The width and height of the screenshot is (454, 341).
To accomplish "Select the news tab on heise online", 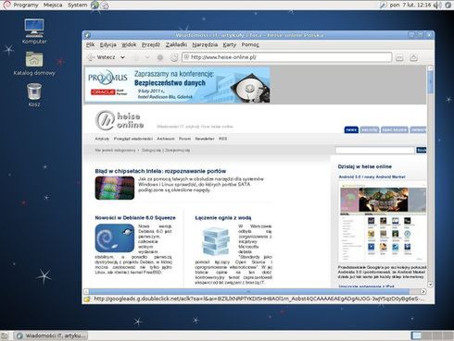I will coord(351,130).
